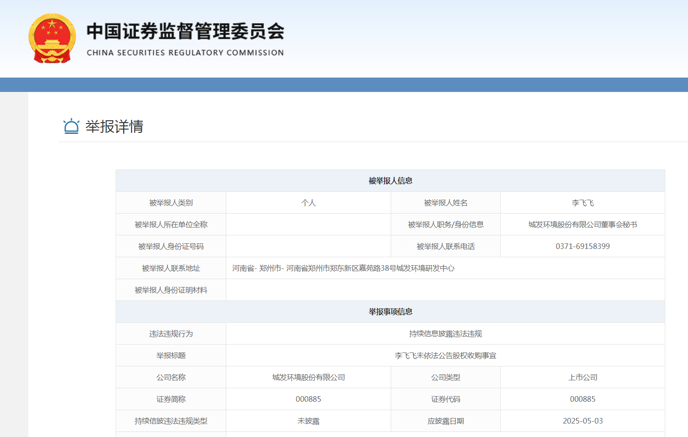688x437 pixels.
Task: Select the name value 李飞飞
Action: [583, 203]
